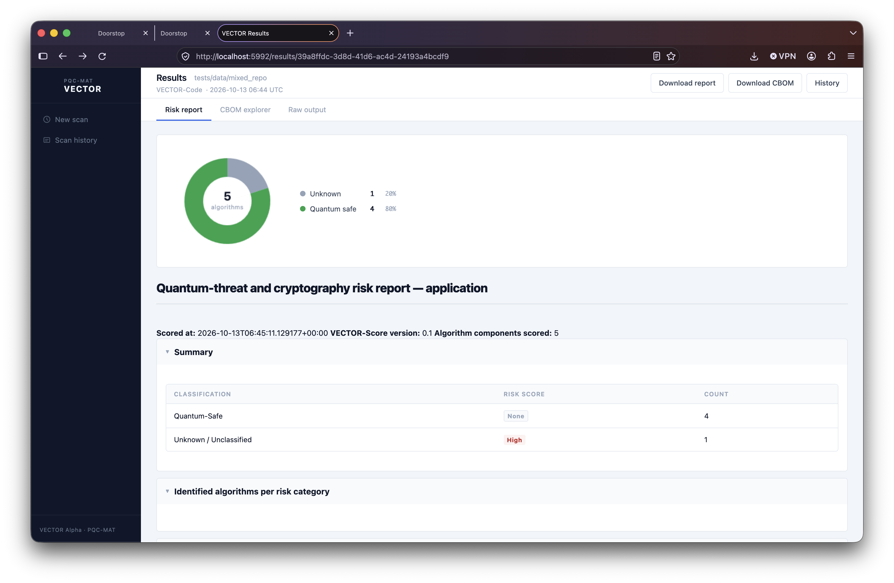Click the None risk score badge
Screen dimensions: 894x583
pyautogui.click(x=516, y=416)
